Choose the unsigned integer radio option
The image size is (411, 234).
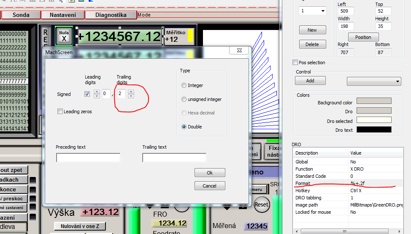click(x=184, y=99)
